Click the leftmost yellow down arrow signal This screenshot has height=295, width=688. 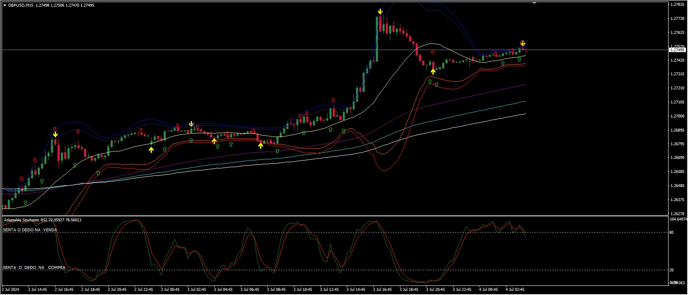point(55,134)
